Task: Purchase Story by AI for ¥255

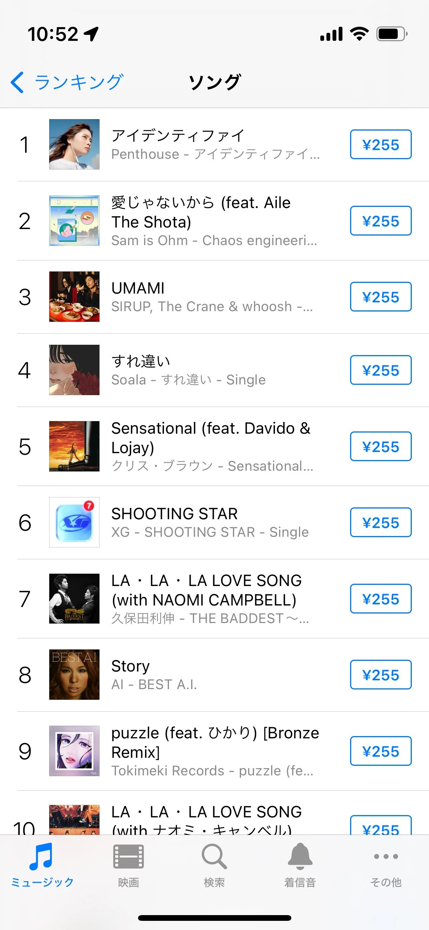Action: (381, 675)
